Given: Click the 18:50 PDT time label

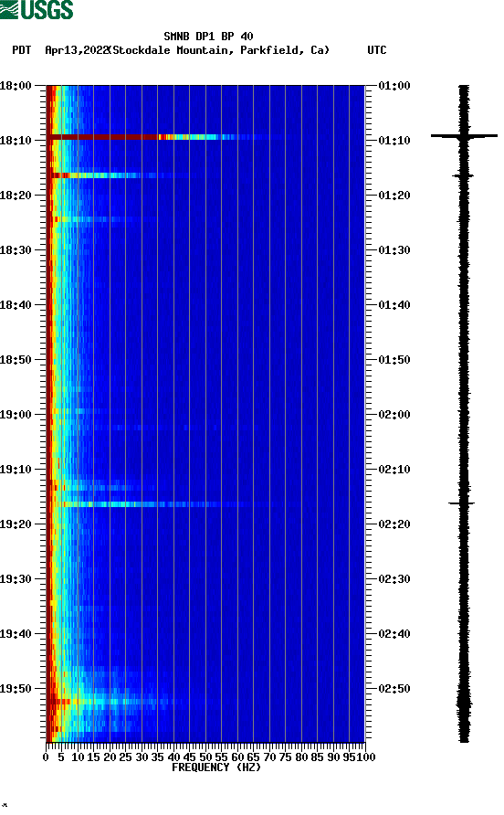Looking at the screenshot, I should (16, 360).
